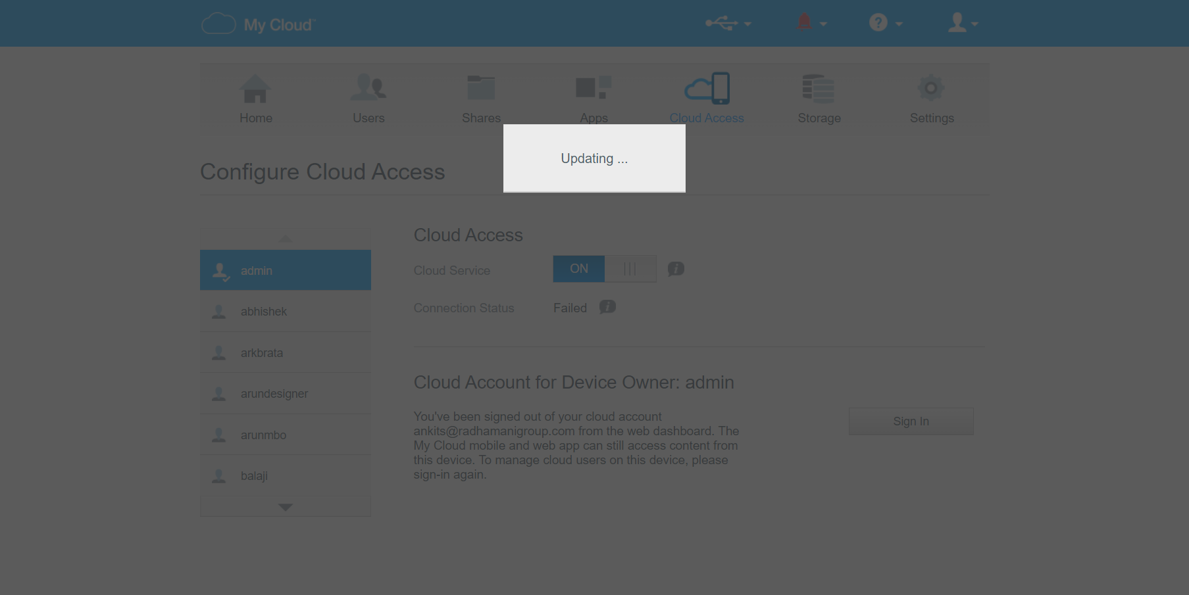Click the signed-out account message paragraph

click(x=576, y=445)
